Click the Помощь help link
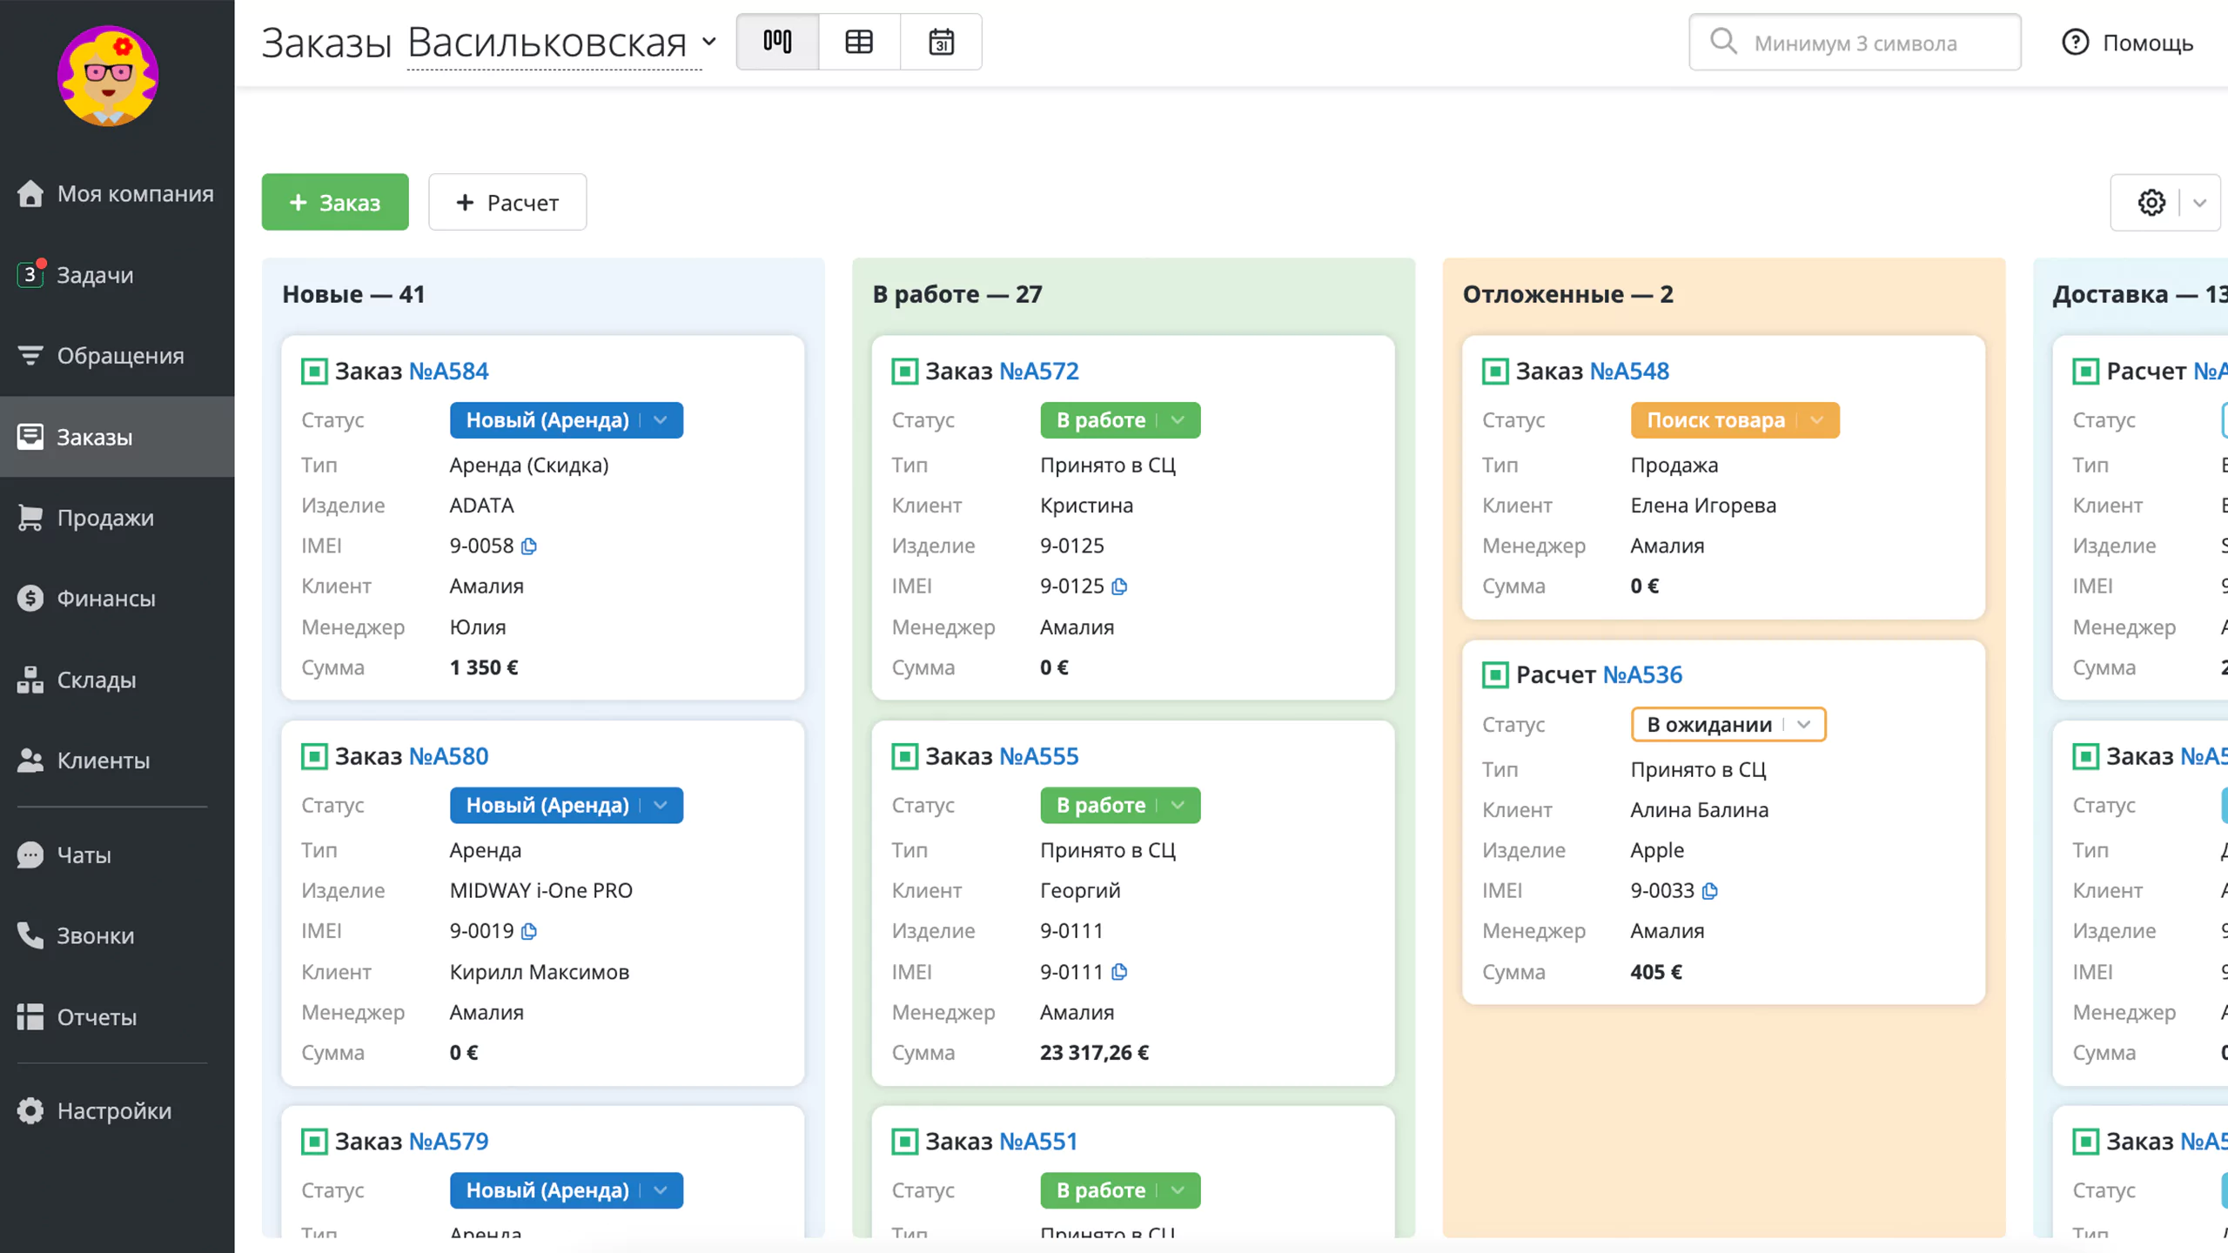This screenshot has height=1253, width=2228. click(2129, 43)
